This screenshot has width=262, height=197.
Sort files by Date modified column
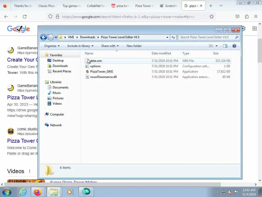coord(161,53)
